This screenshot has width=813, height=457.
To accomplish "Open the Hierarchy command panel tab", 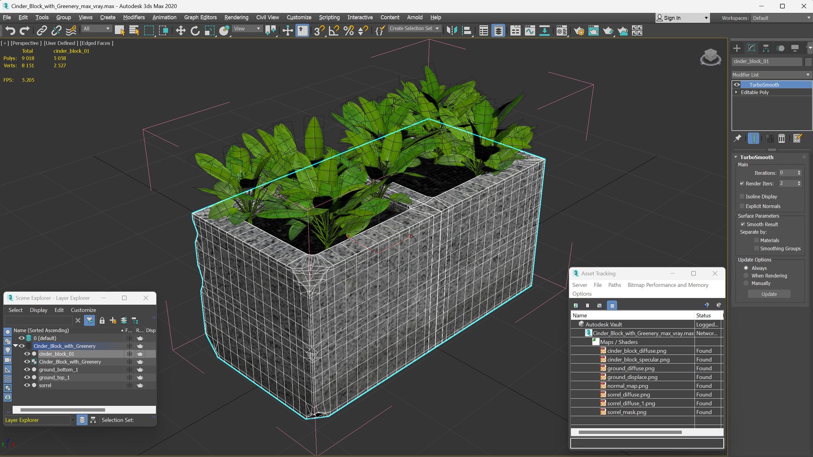I will 766,48.
